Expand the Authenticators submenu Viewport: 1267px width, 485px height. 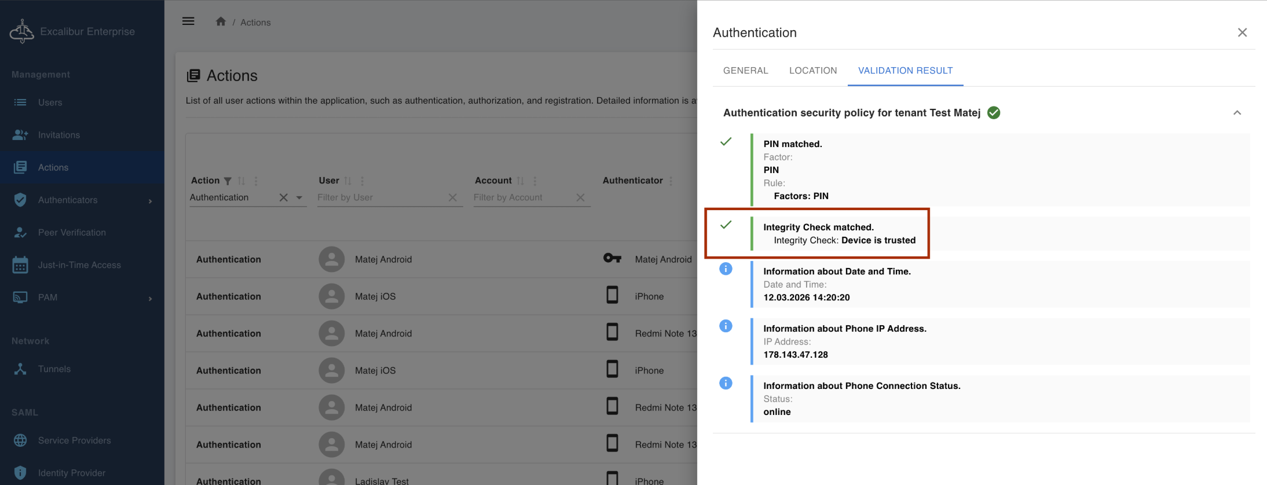point(150,201)
